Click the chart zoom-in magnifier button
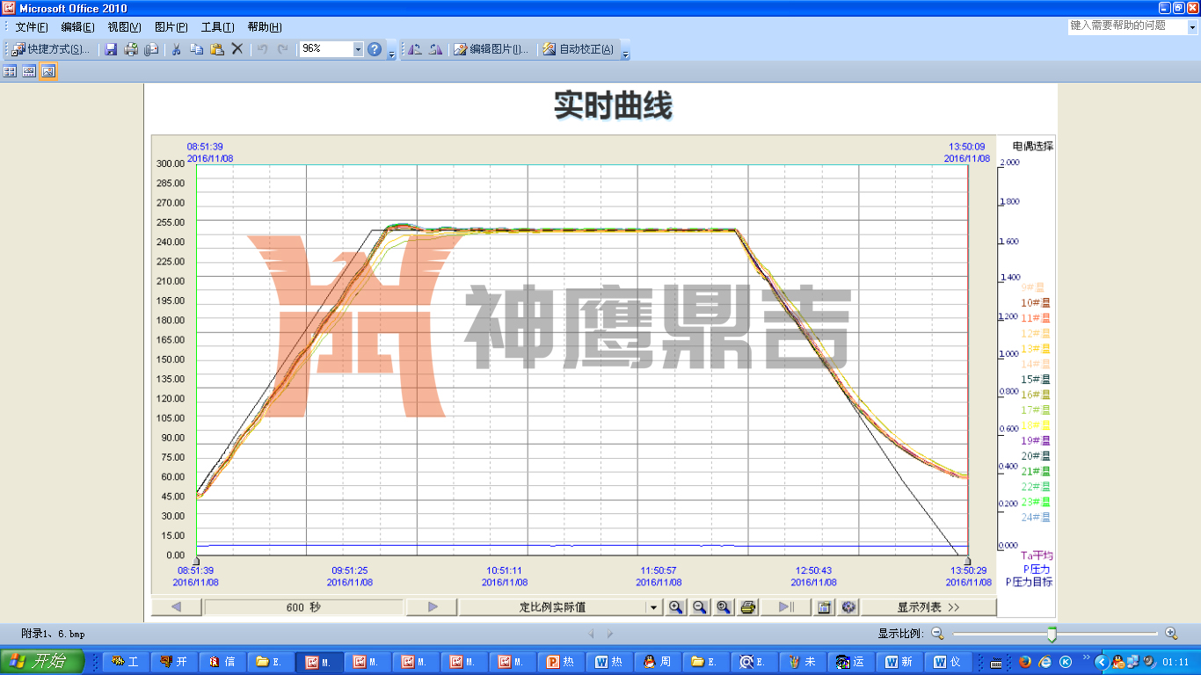This screenshot has width=1201, height=675. (675, 606)
